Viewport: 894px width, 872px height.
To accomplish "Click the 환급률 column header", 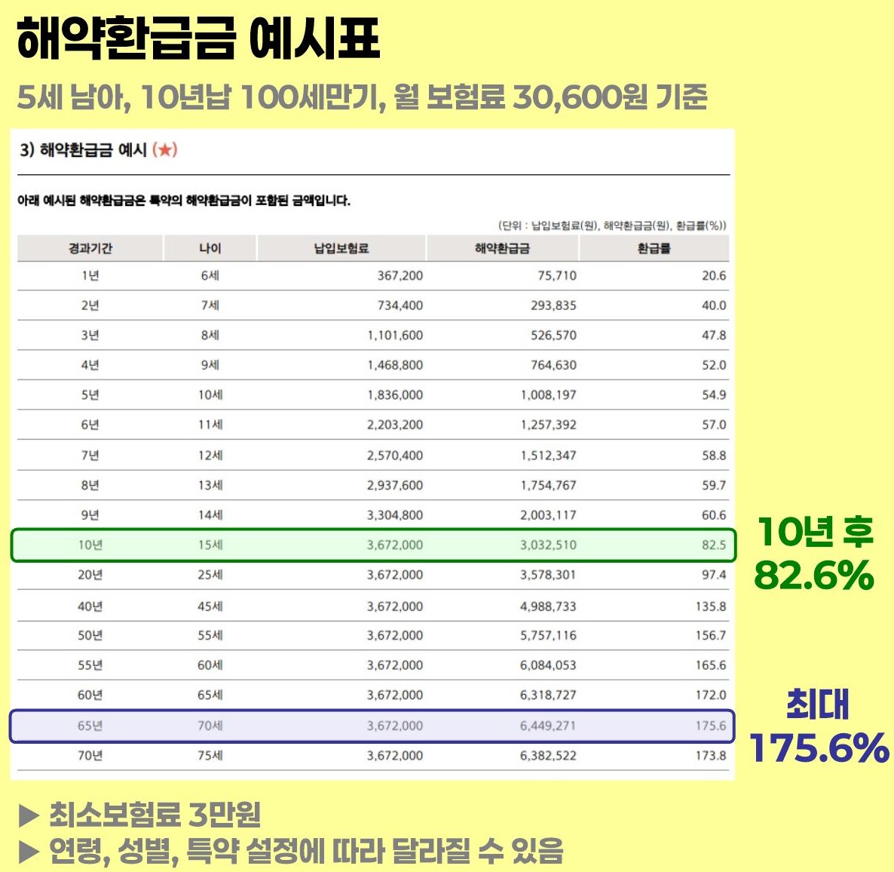I will [654, 248].
